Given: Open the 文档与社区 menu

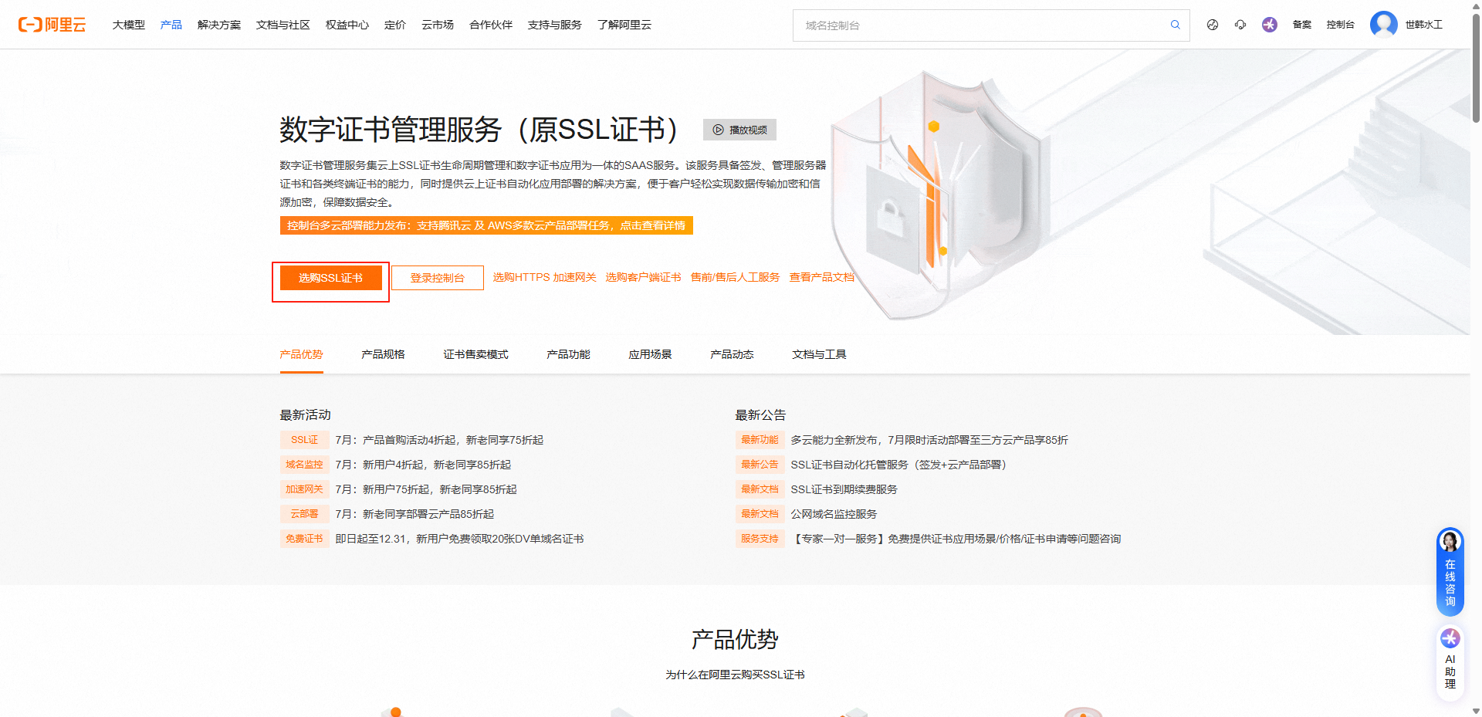Looking at the screenshot, I should pyautogui.click(x=283, y=25).
